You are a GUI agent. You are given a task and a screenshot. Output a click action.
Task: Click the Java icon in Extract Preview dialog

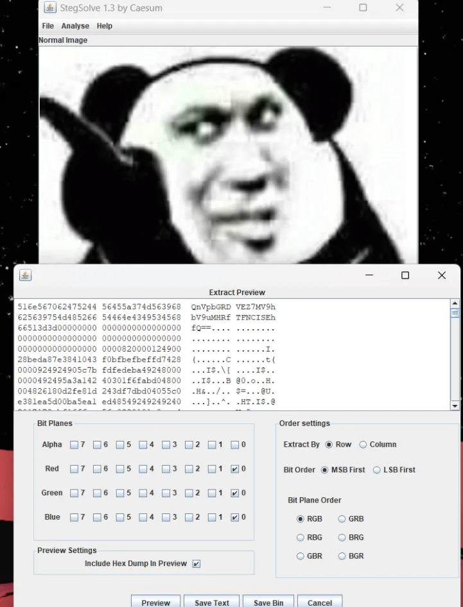click(x=25, y=275)
